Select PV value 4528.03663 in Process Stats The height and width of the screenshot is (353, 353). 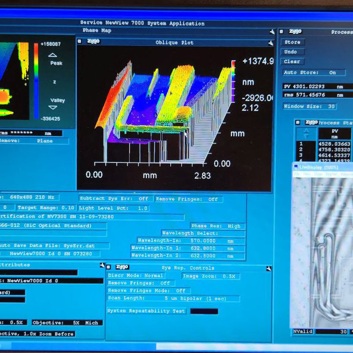coord(334,144)
